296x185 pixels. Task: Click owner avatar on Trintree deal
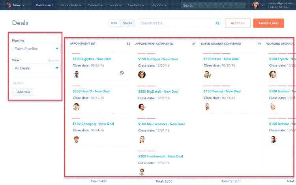273,107
